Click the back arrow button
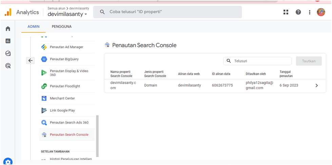 (30, 61)
